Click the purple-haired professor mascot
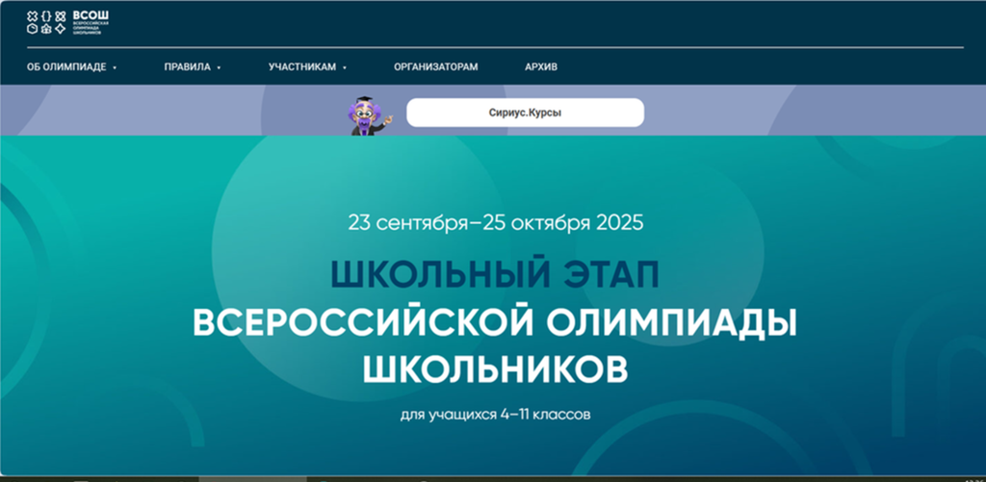986x482 pixels. tap(364, 115)
